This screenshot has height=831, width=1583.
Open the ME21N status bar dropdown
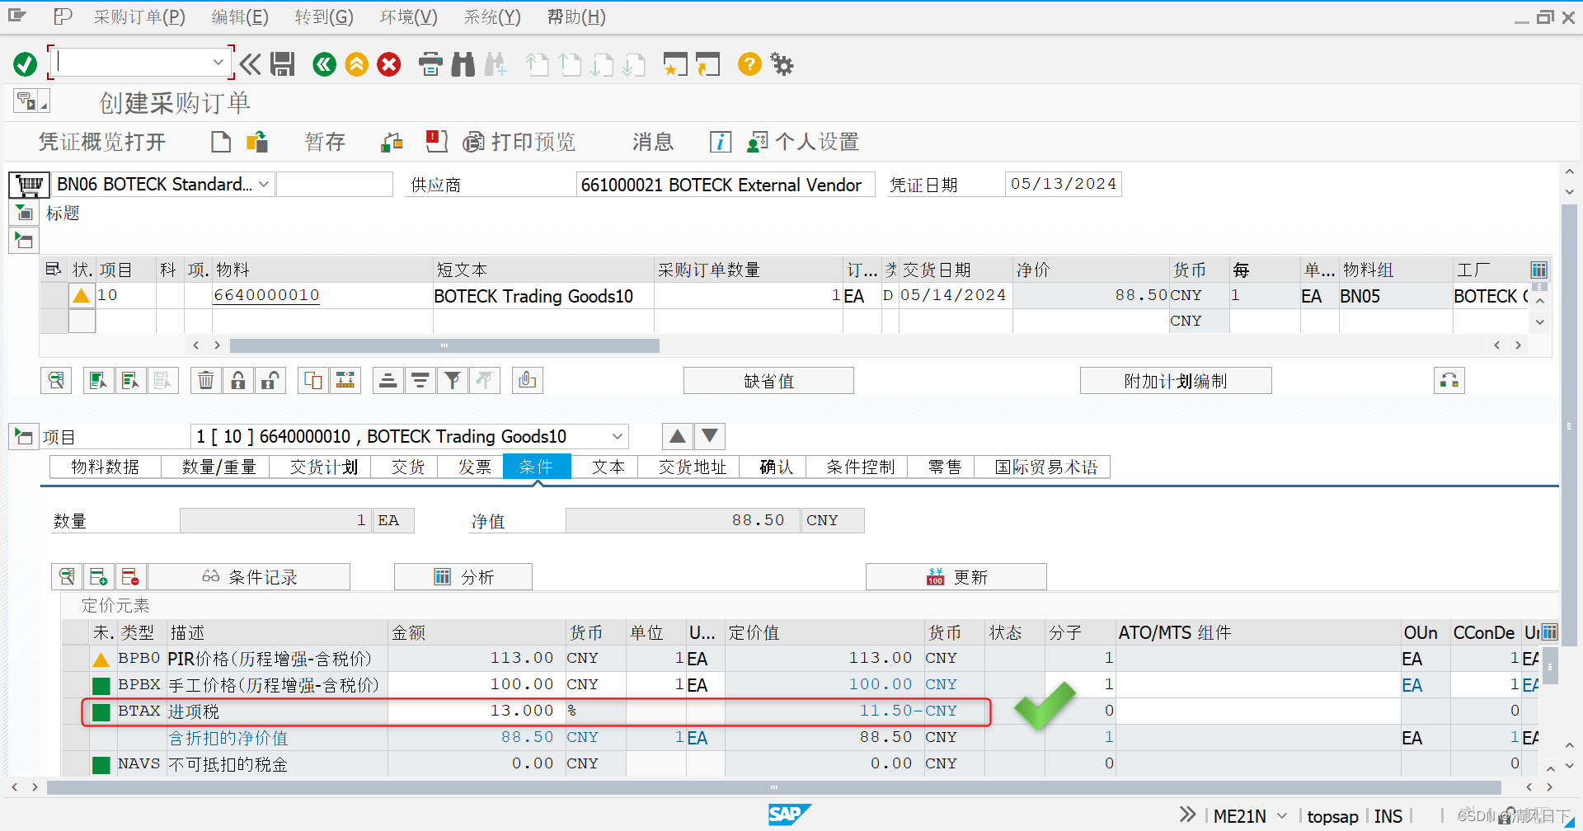coord(1282,815)
